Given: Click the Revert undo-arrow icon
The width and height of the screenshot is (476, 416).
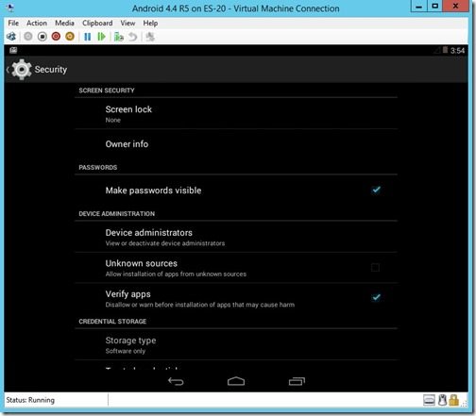Looking at the screenshot, I should pyautogui.click(x=133, y=37).
